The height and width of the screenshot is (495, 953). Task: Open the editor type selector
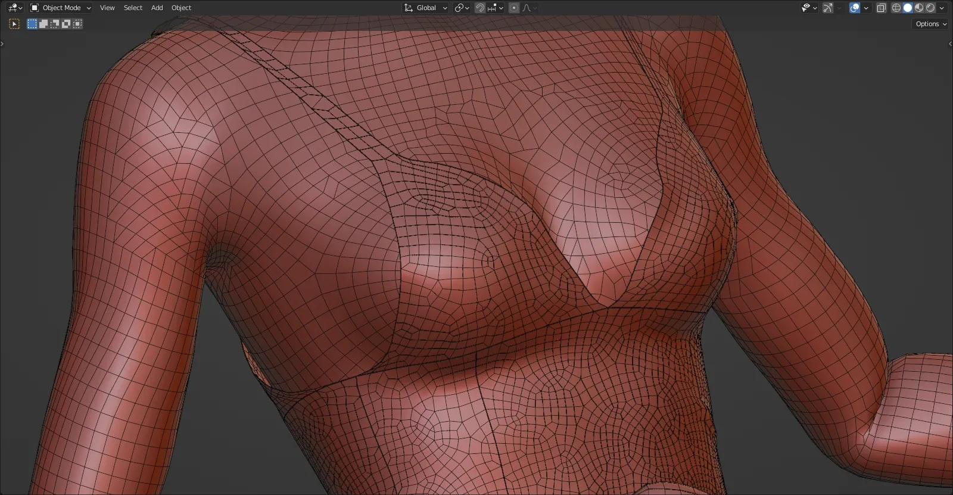(x=15, y=8)
